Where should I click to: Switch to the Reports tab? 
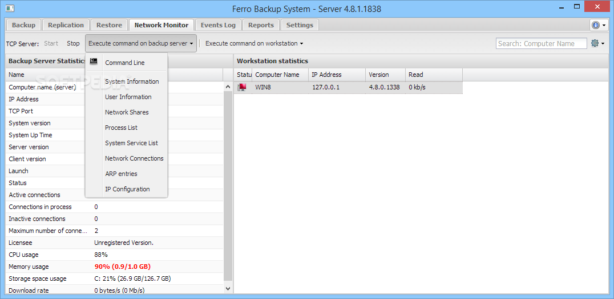[x=261, y=25]
